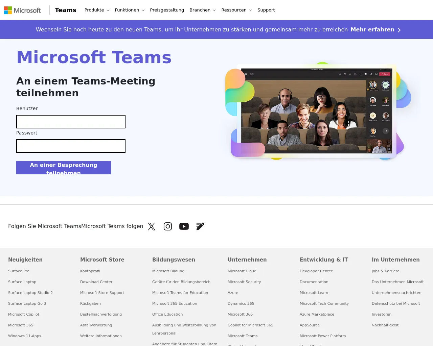Open Azure Marketplace footer link
The image size is (433, 346).
tap(317, 314)
